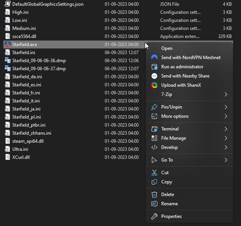
Task: Click the Copy pages icon
Action: point(154,182)
